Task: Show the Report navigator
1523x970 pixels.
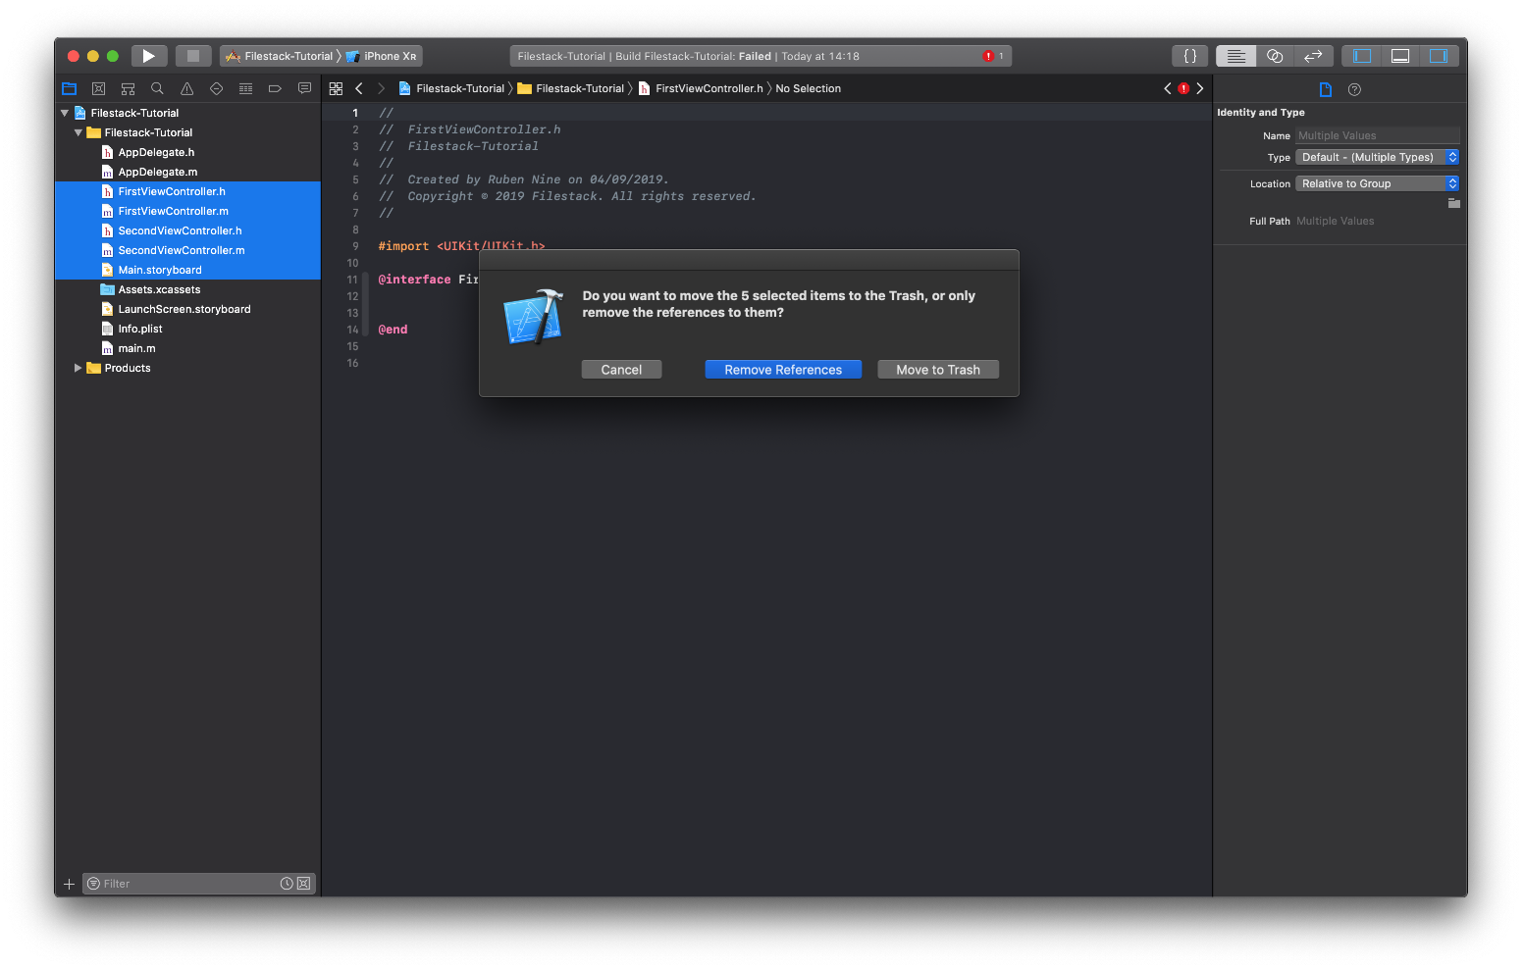Action: point(304,88)
